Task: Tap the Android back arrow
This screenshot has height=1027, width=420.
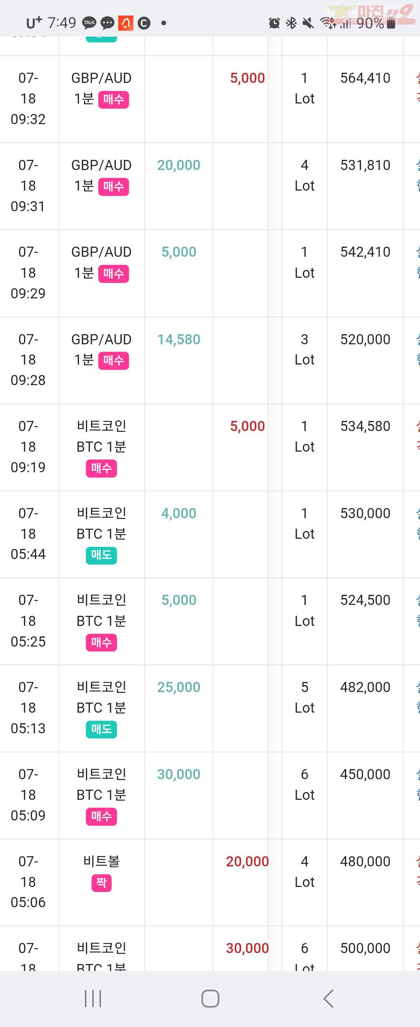Action: [x=328, y=998]
